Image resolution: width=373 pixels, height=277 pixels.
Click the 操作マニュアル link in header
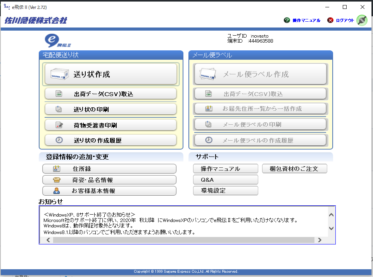coord(306,21)
